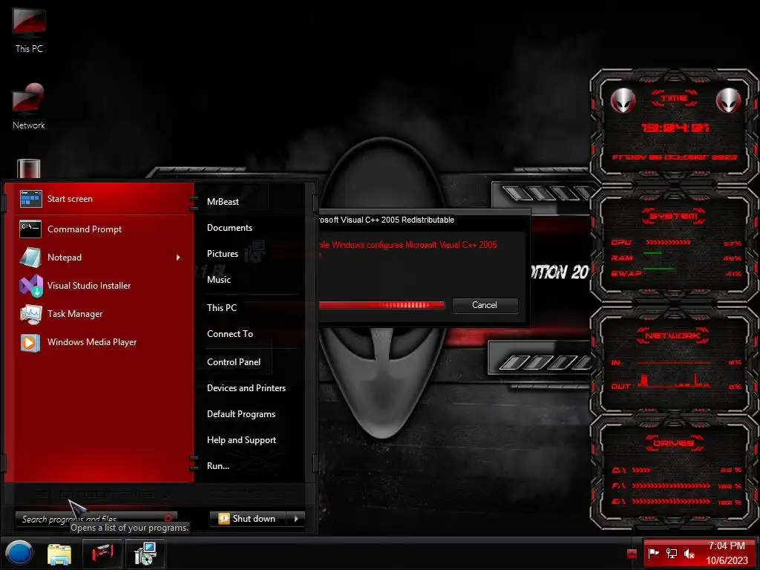The width and height of the screenshot is (760, 570).
Task: Click the RAM usage bar in widget
Action: click(652, 254)
